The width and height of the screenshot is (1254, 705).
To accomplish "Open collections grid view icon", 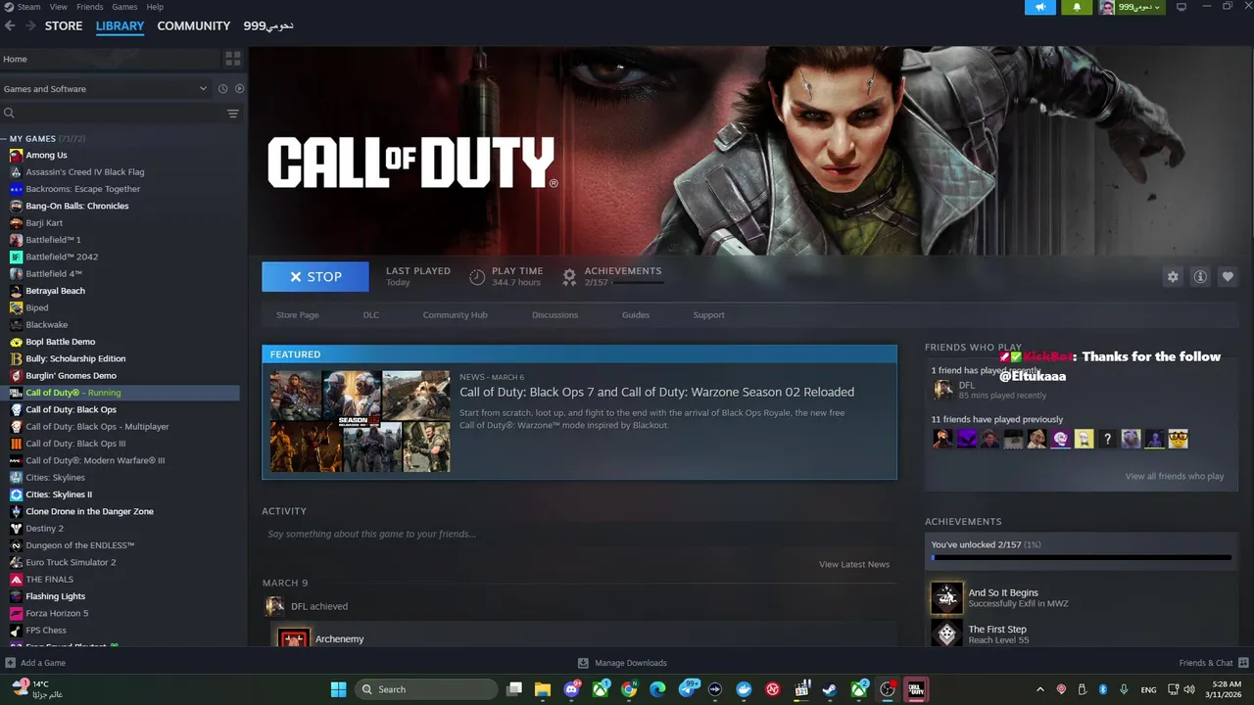I will coord(233,59).
